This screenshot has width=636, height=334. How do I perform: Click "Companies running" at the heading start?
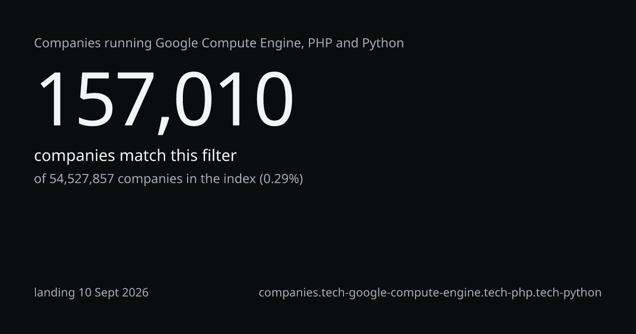click(x=93, y=43)
